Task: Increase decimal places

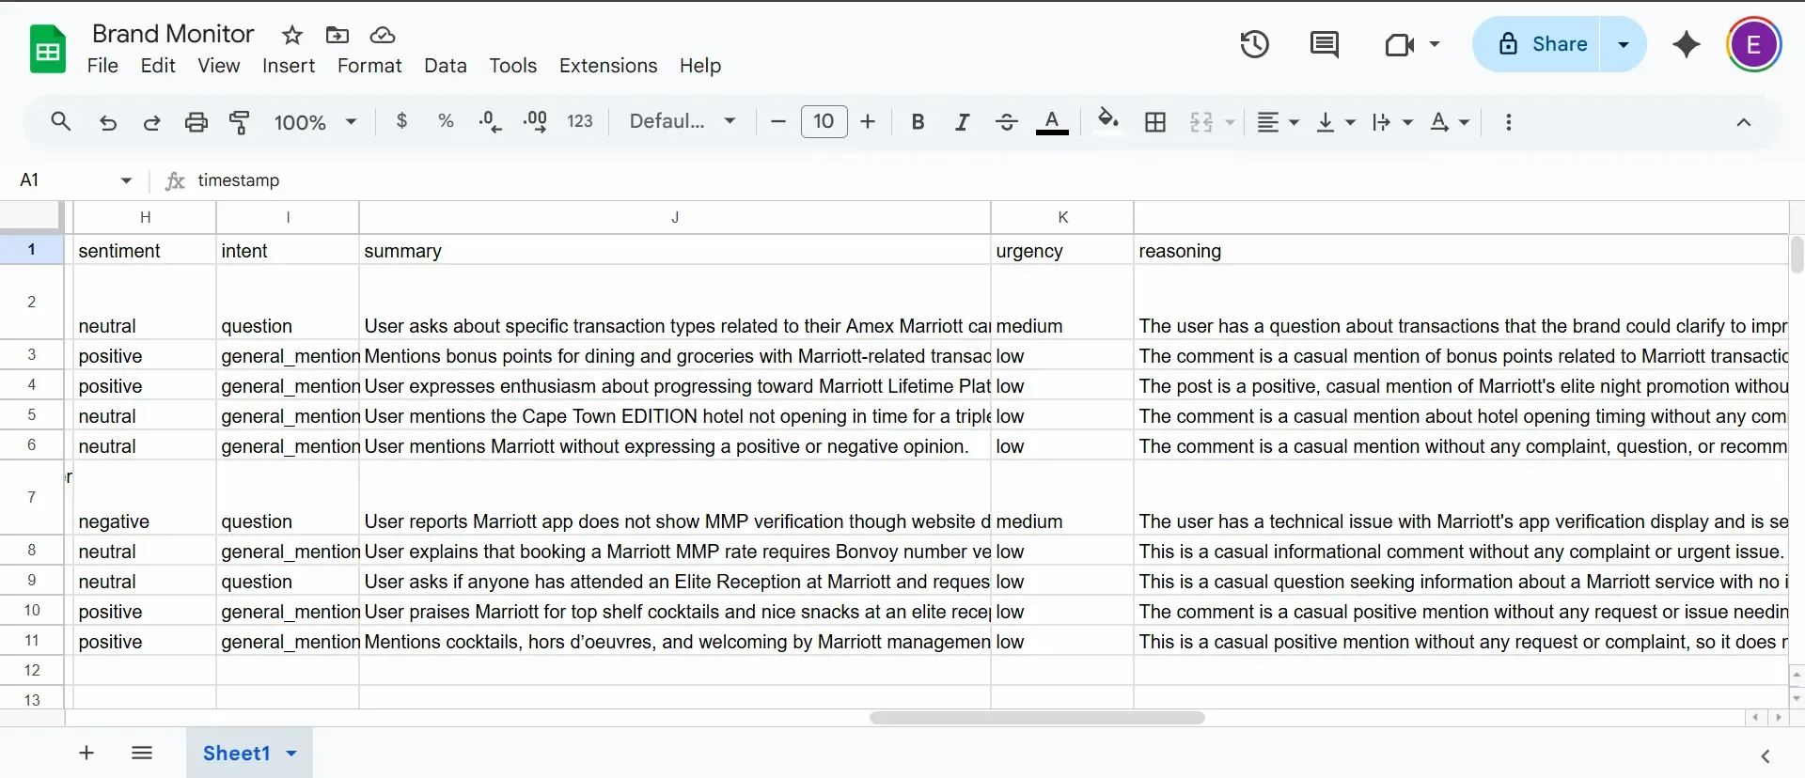Action: click(535, 121)
